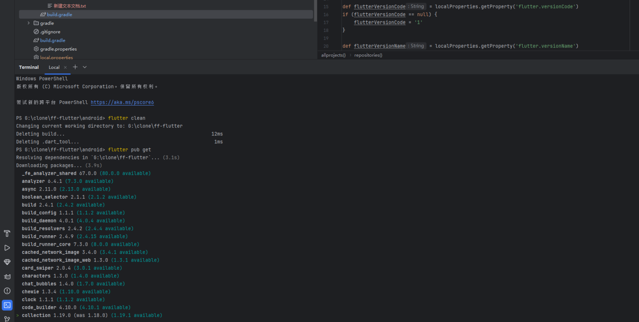Open the Build tool window hammer icon
Screen dimensions: 639x322
pos(7,234)
